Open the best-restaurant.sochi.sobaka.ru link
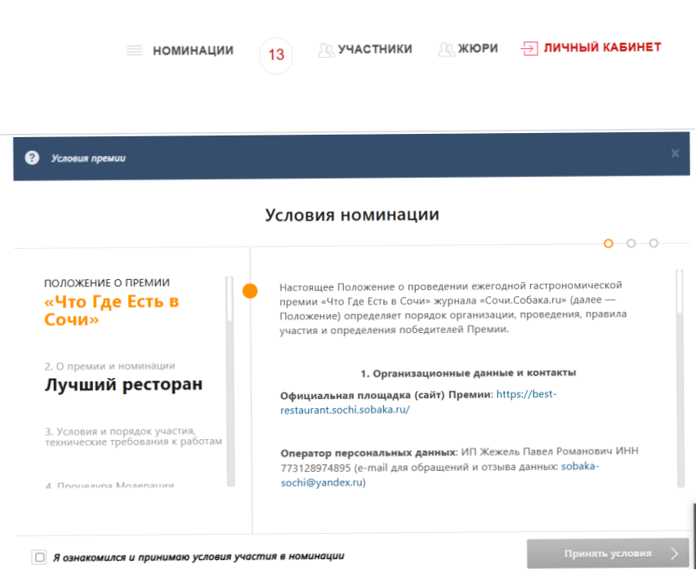696x573 pixels. [418, 402]
